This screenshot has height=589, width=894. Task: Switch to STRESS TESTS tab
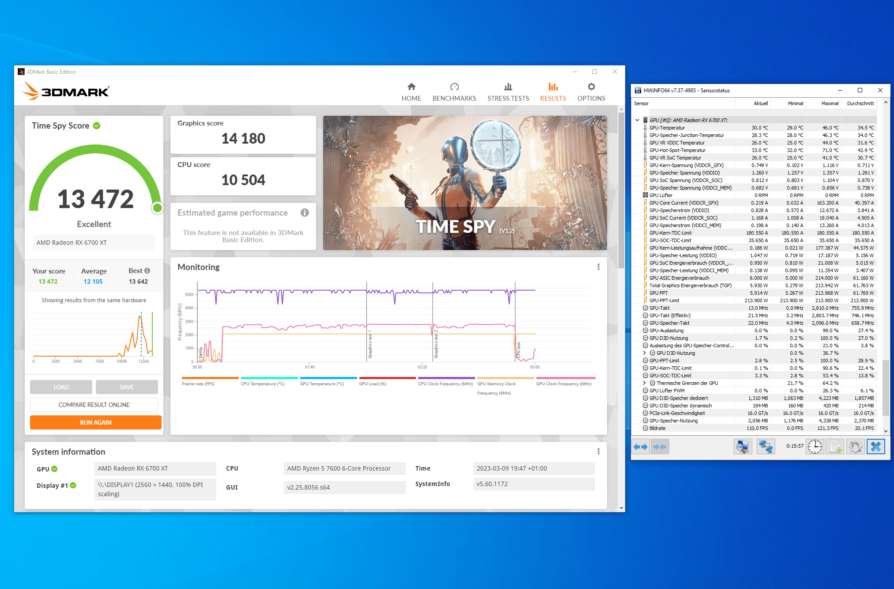pos(508,92)
